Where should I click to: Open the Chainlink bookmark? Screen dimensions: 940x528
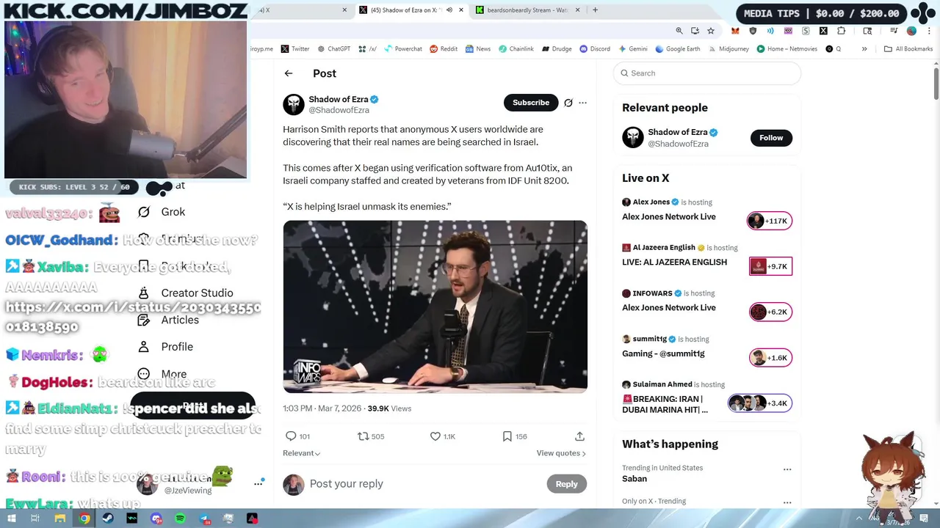(x=516, y=49)
